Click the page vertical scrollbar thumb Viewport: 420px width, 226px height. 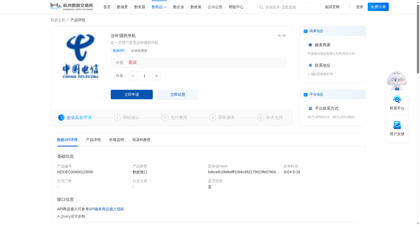coord(418,39)
